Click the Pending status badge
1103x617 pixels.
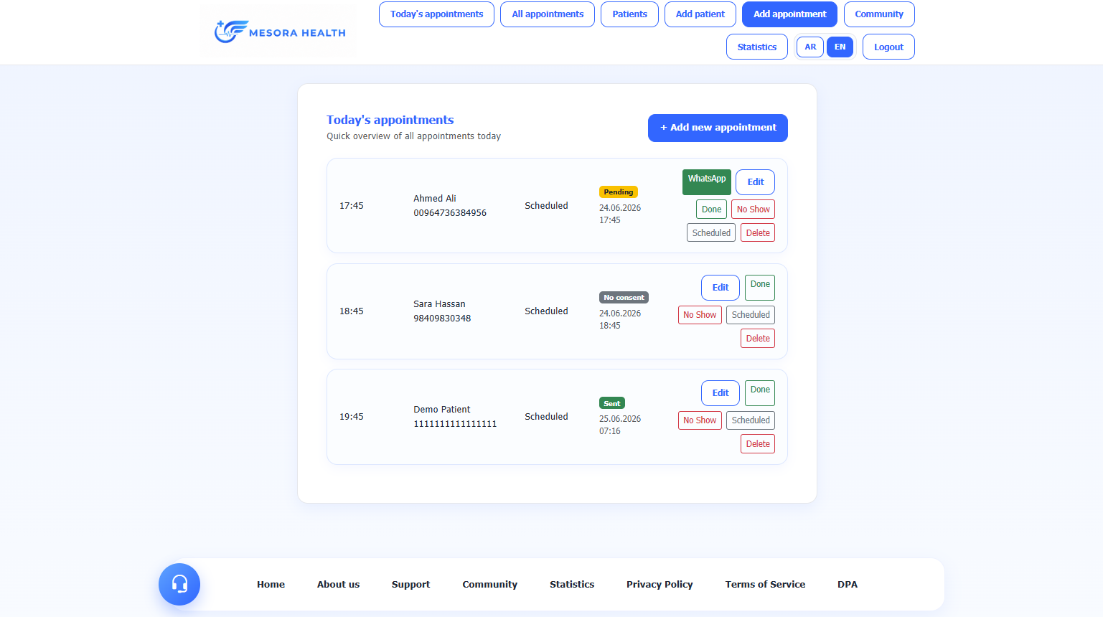(619, 192)
